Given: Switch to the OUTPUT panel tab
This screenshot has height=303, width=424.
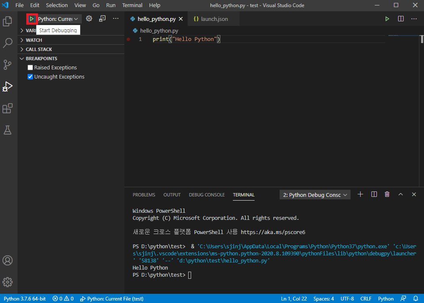Looking at the screenshot, I should tap(172, 195).
